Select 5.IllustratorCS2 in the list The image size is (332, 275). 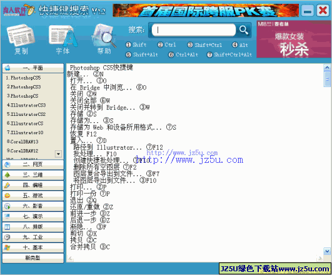click(26, 115)
